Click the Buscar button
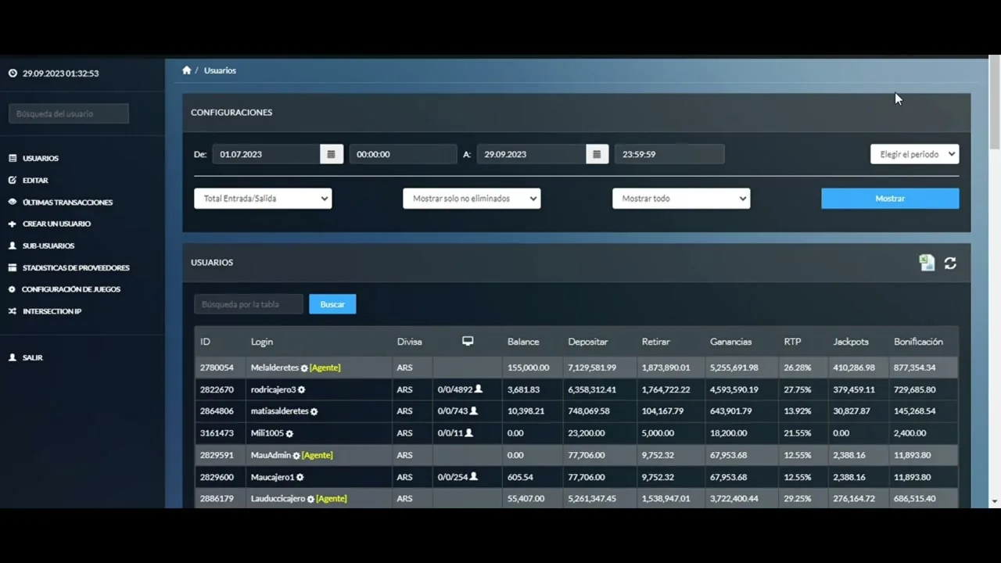This screenshot has width=1001, height=563. (332, 304)
